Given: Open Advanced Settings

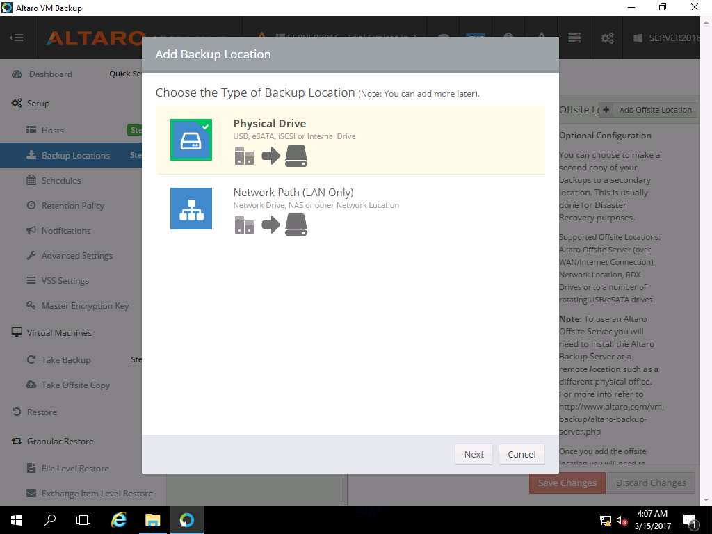Looking at the screenshot, I should click(x=76, y=256).
